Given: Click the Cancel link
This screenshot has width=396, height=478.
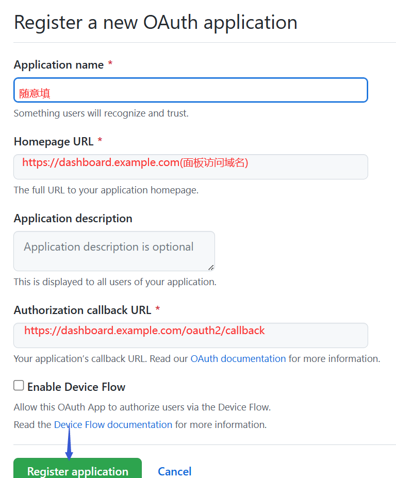Looking at the screenshot, I should click(174, 471).
